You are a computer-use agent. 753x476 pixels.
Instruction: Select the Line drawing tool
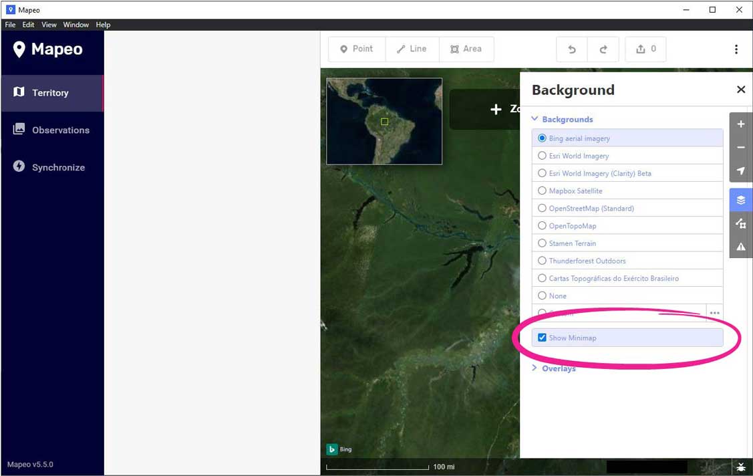[412, 49]
